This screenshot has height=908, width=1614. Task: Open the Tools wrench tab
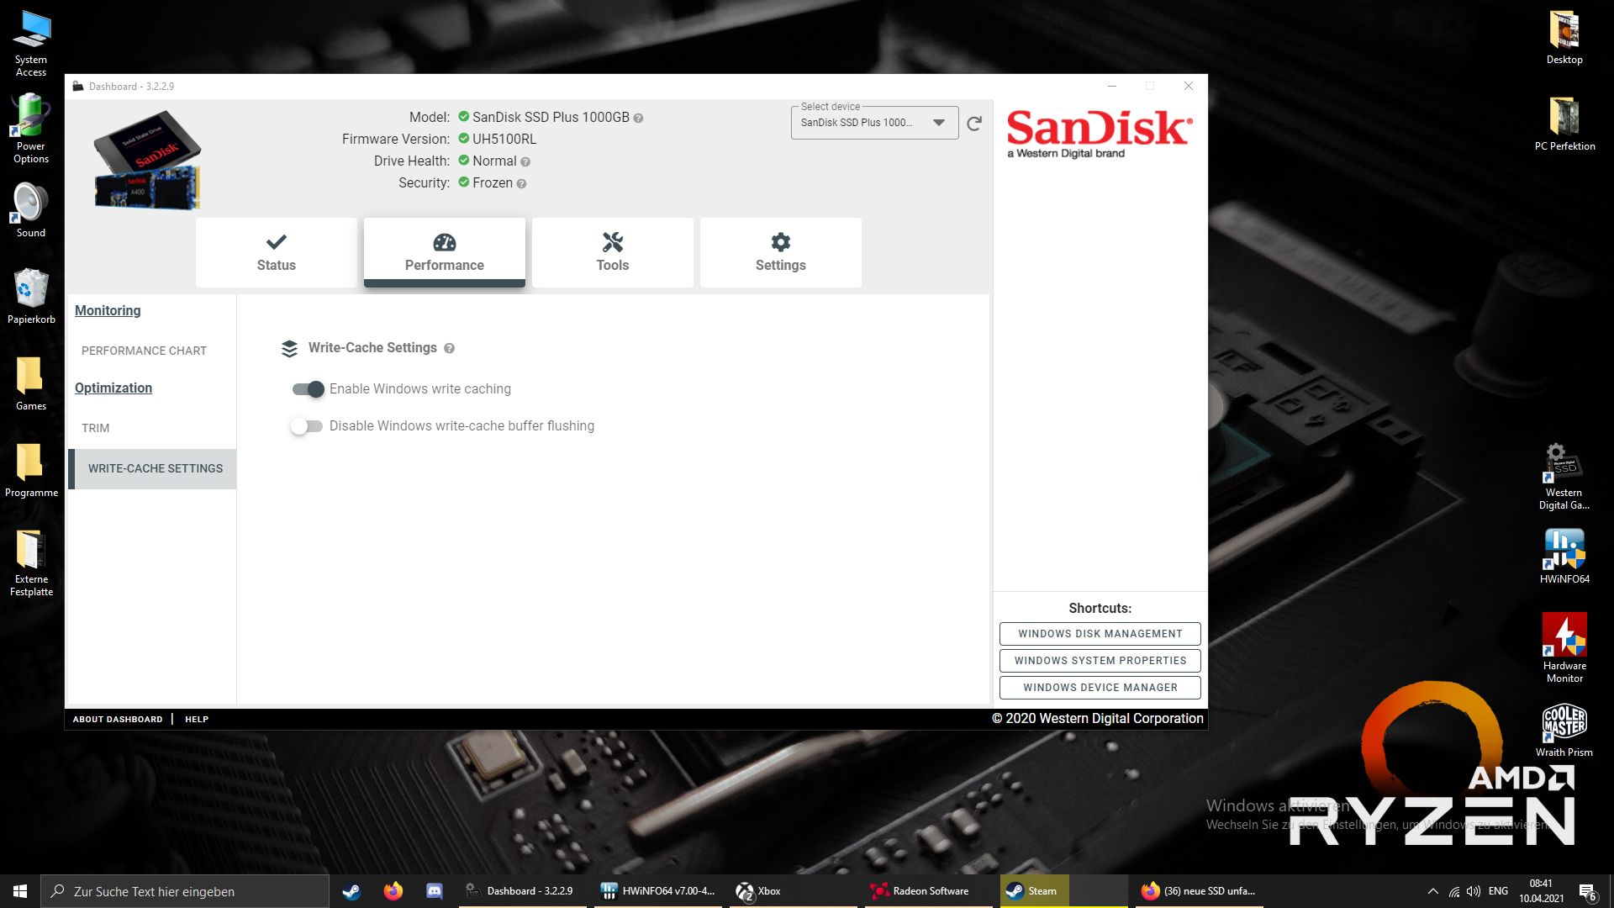click(612, 252)
